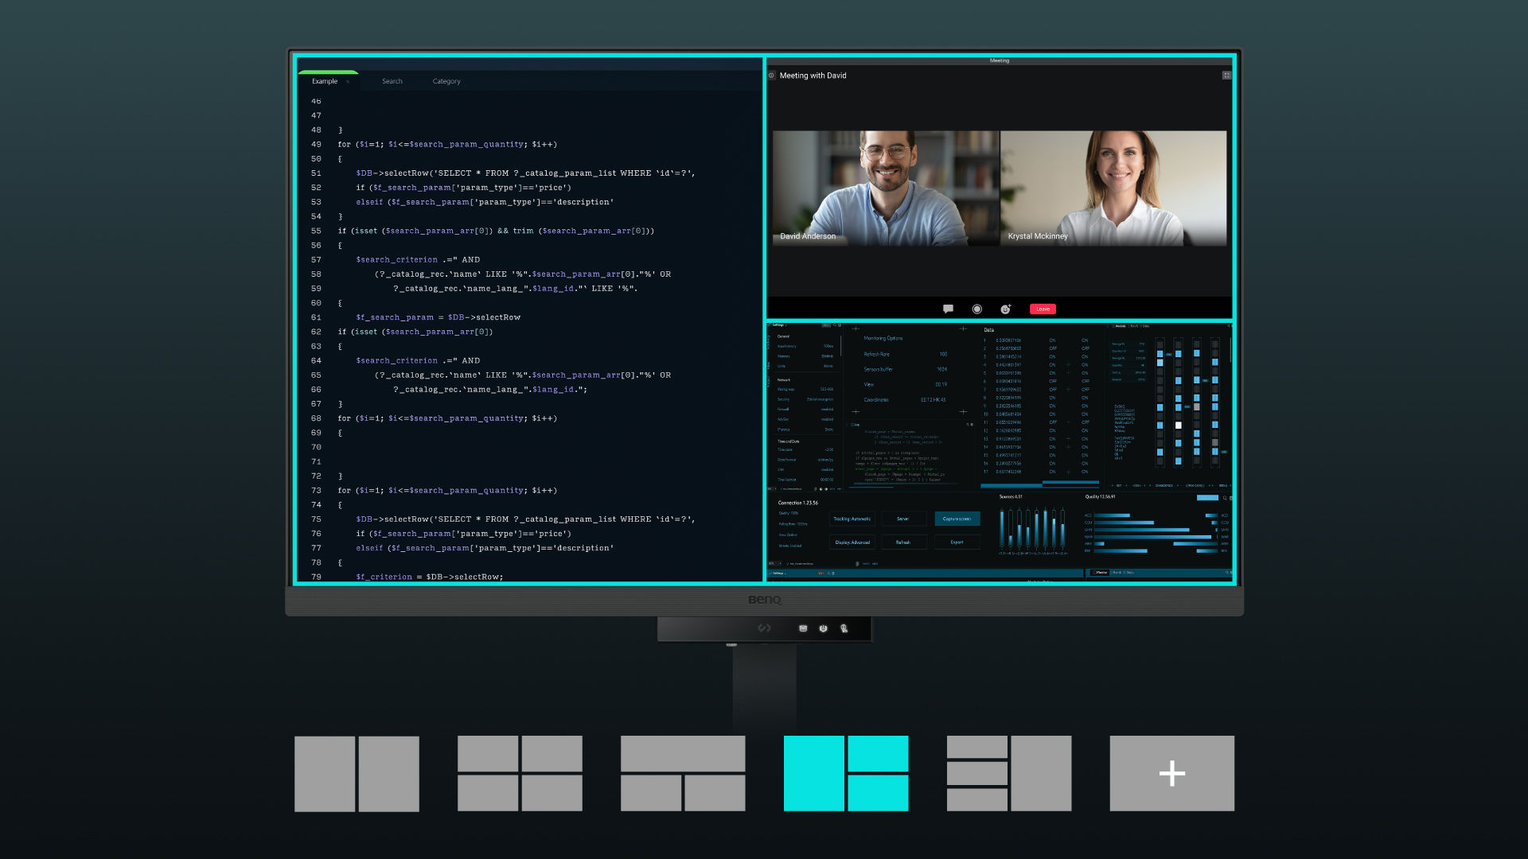
Task: Click the fullscreen icon in meeting window
Action: (1226, 76)
